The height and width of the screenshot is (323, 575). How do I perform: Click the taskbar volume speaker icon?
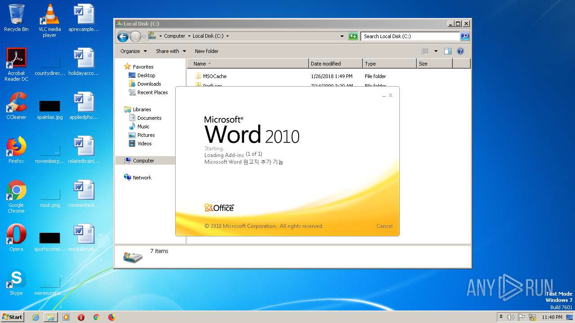pos(511,317)
